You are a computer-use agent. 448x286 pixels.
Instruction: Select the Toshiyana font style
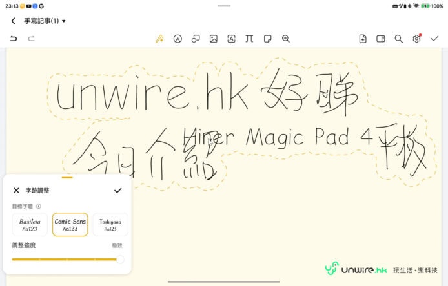[110, 225]
